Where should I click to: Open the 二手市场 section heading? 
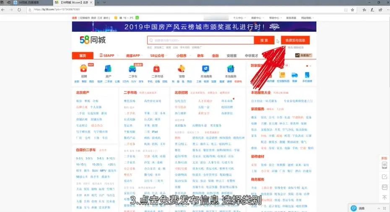[130, 92]
